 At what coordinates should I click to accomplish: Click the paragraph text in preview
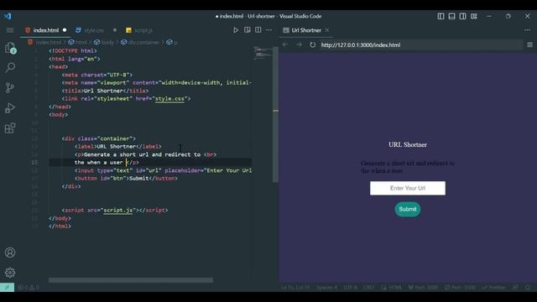coord(408,167)
